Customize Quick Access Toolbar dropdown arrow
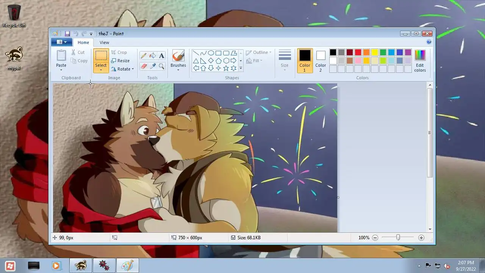The image size is (485, 273). click(x=91, y=34)
